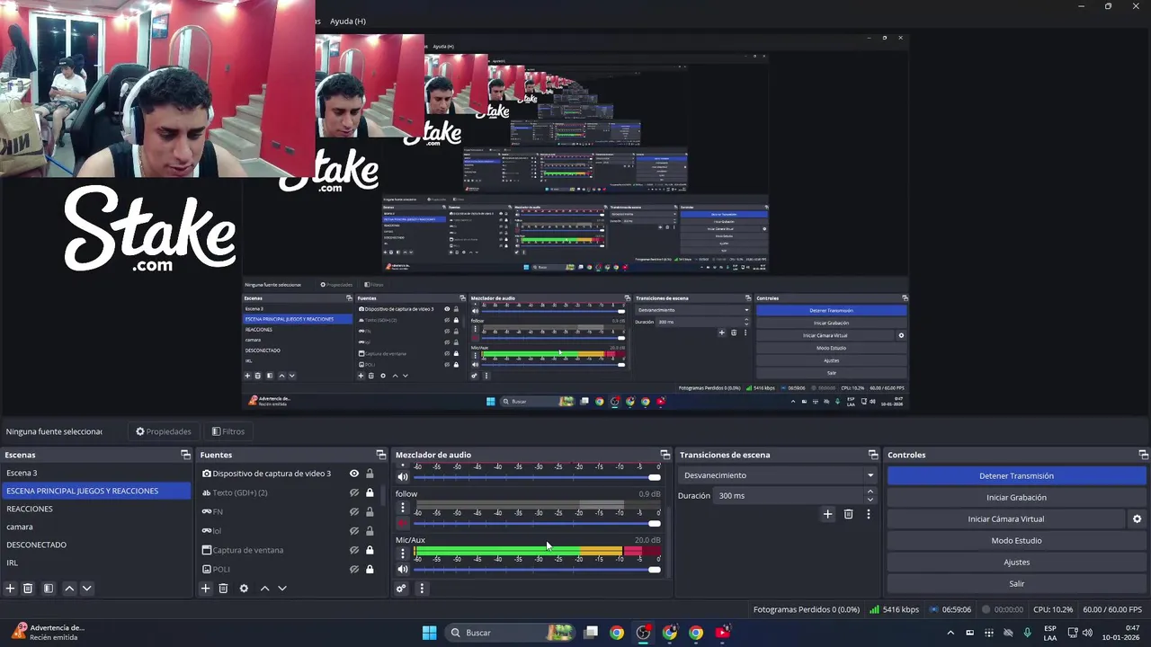Add a new scene with the plus icon
Viewport: 1151px width, 647px height.
pyautogui.click(x=10, y=589)
